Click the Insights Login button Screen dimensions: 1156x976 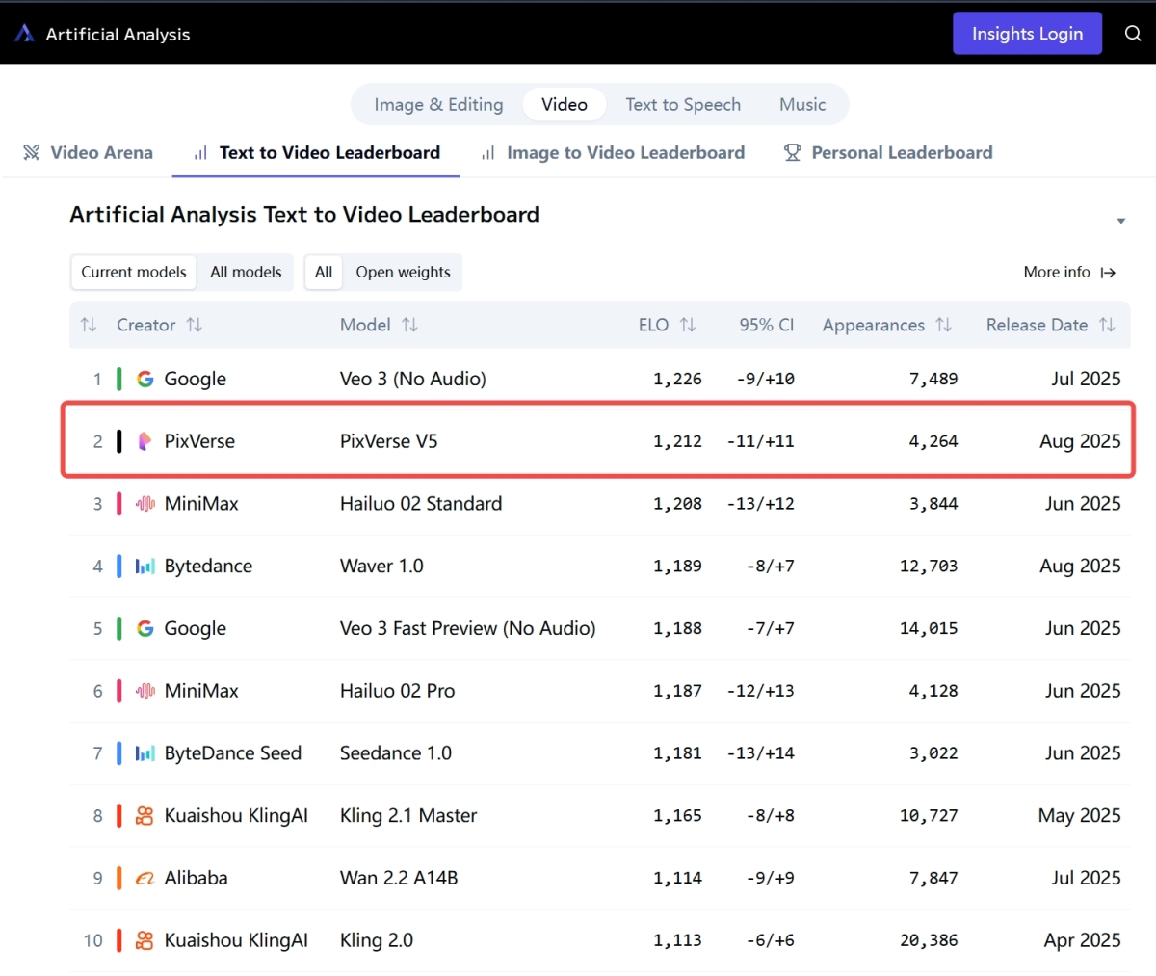1027,34
